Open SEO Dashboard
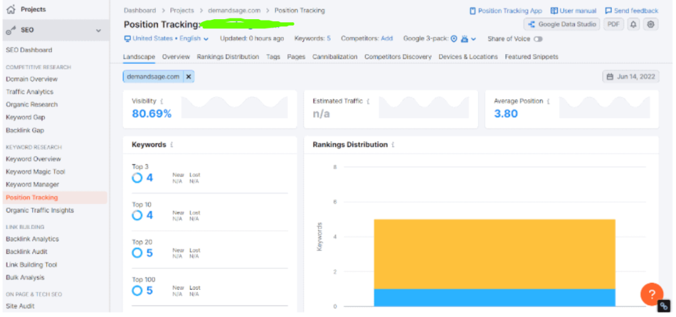Image resolution: width=676 pixels, height=317 pixels. click(x=29, y=50)
